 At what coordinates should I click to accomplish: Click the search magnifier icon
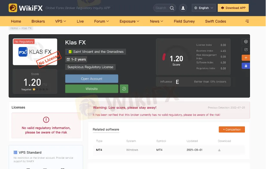pos(172,8)
